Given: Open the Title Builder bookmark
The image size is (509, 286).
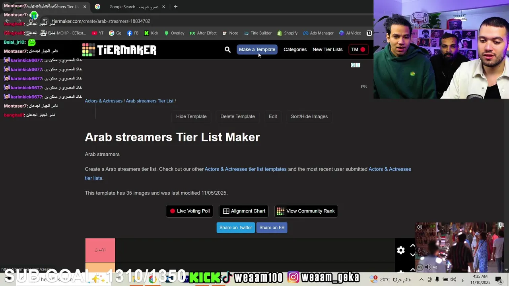Looking at the screenshot, I should (258, 33).
